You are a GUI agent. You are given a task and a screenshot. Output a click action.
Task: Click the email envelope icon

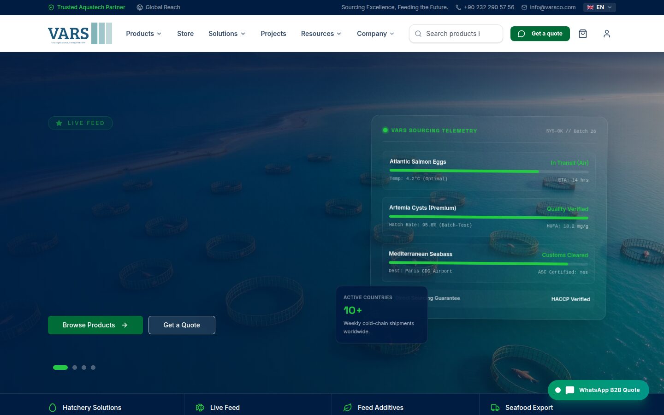[x=524, y=7]
